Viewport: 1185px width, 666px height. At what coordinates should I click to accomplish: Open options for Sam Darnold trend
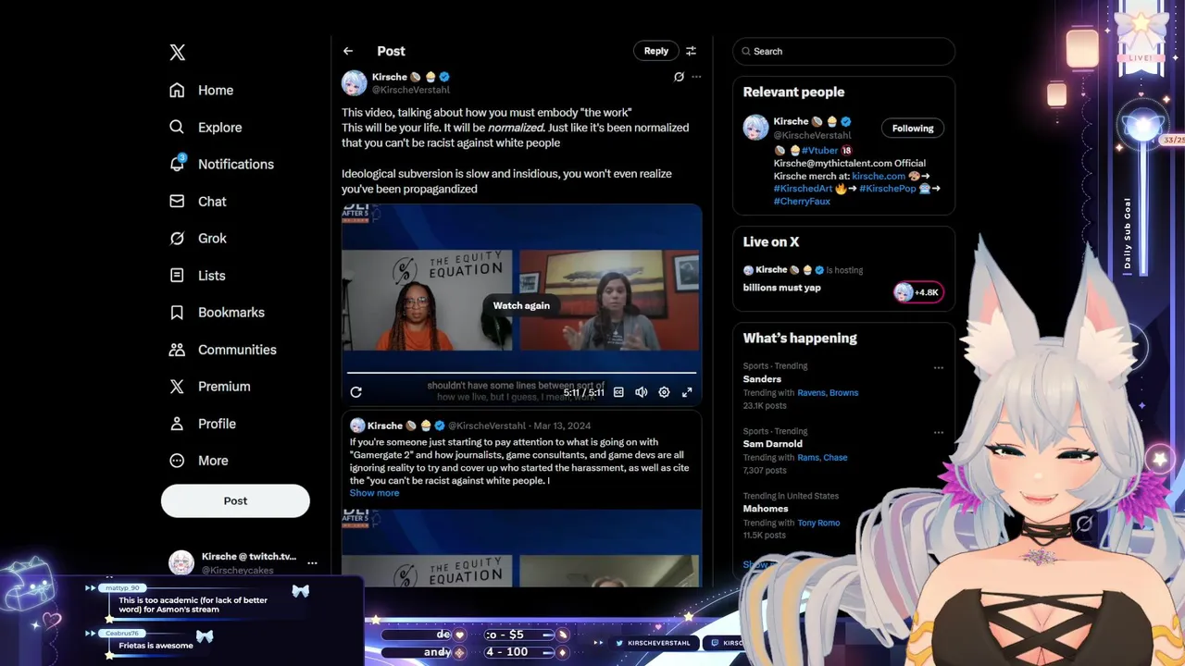(x=938, y=432)
